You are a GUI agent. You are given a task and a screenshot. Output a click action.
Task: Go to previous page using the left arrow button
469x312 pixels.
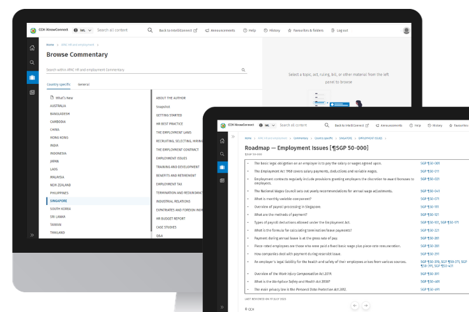point(355,306)
